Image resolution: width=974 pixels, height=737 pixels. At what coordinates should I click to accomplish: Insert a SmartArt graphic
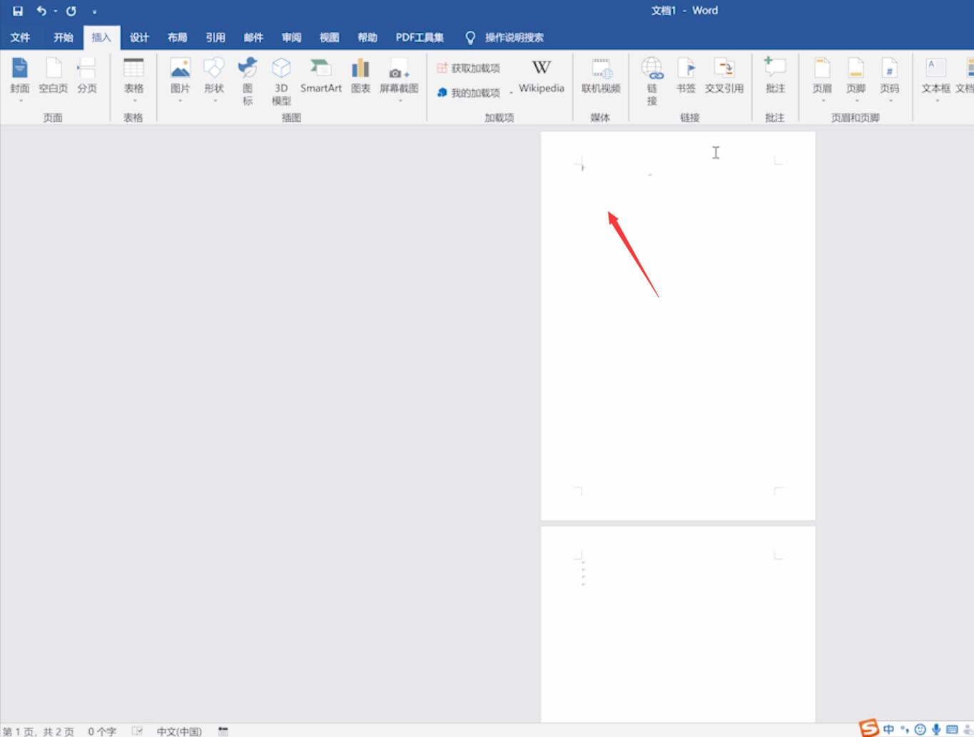point(321,76)
